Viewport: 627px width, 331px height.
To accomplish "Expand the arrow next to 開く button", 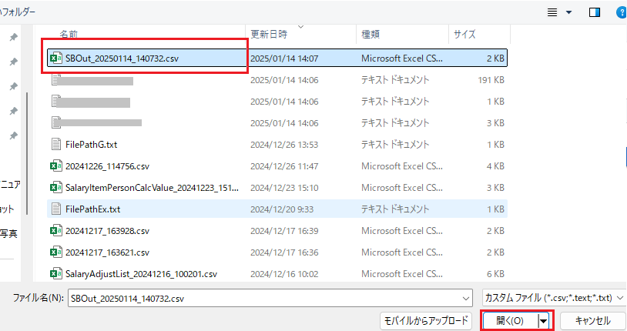I will (x=544, y=321).
